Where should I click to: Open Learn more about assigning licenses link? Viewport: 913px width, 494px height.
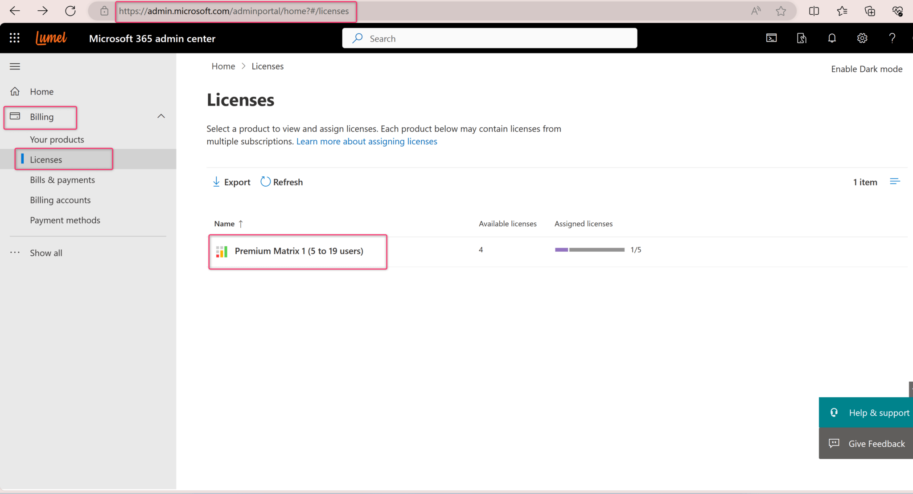tap(366, 141)
